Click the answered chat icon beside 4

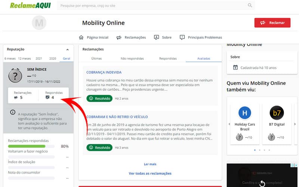(47, 97)
